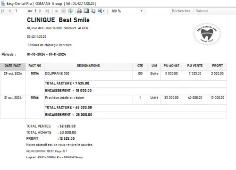The width and height of the screenshot is (236, 170).
Task: Click TOTAL VENTES value 52 525.00
Action: [x=67, y=126]
